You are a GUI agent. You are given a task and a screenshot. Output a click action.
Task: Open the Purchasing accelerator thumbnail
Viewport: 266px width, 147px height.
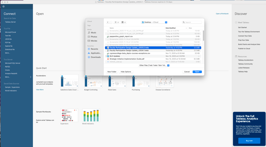click(141, 81)
